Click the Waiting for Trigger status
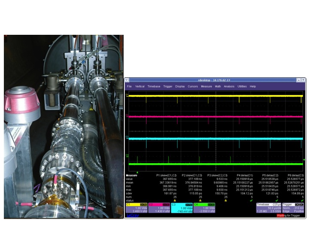 [288, 215]
